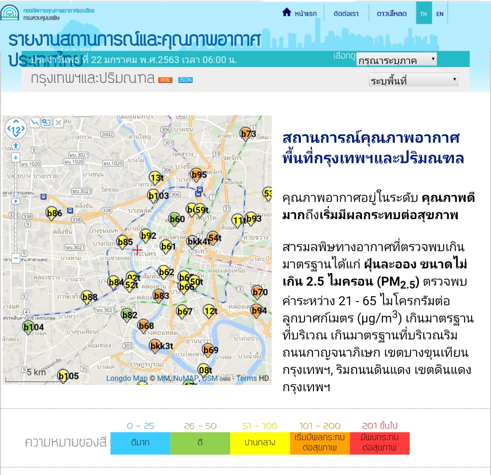Select station marker b83
Screen dimensions: 491x475
coord(159,296)
